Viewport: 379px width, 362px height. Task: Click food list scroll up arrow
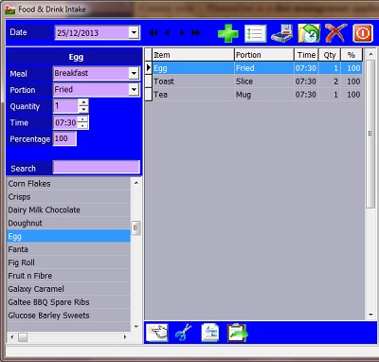[x=136, y=183]
